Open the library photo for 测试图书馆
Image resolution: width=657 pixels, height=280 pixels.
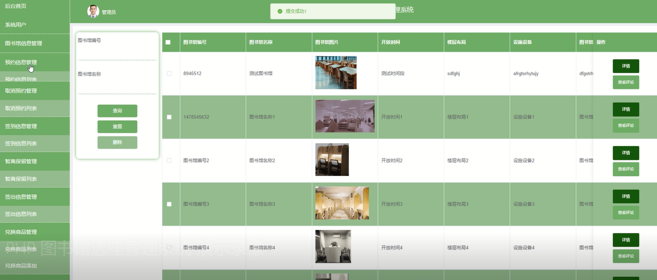[336, 73]
